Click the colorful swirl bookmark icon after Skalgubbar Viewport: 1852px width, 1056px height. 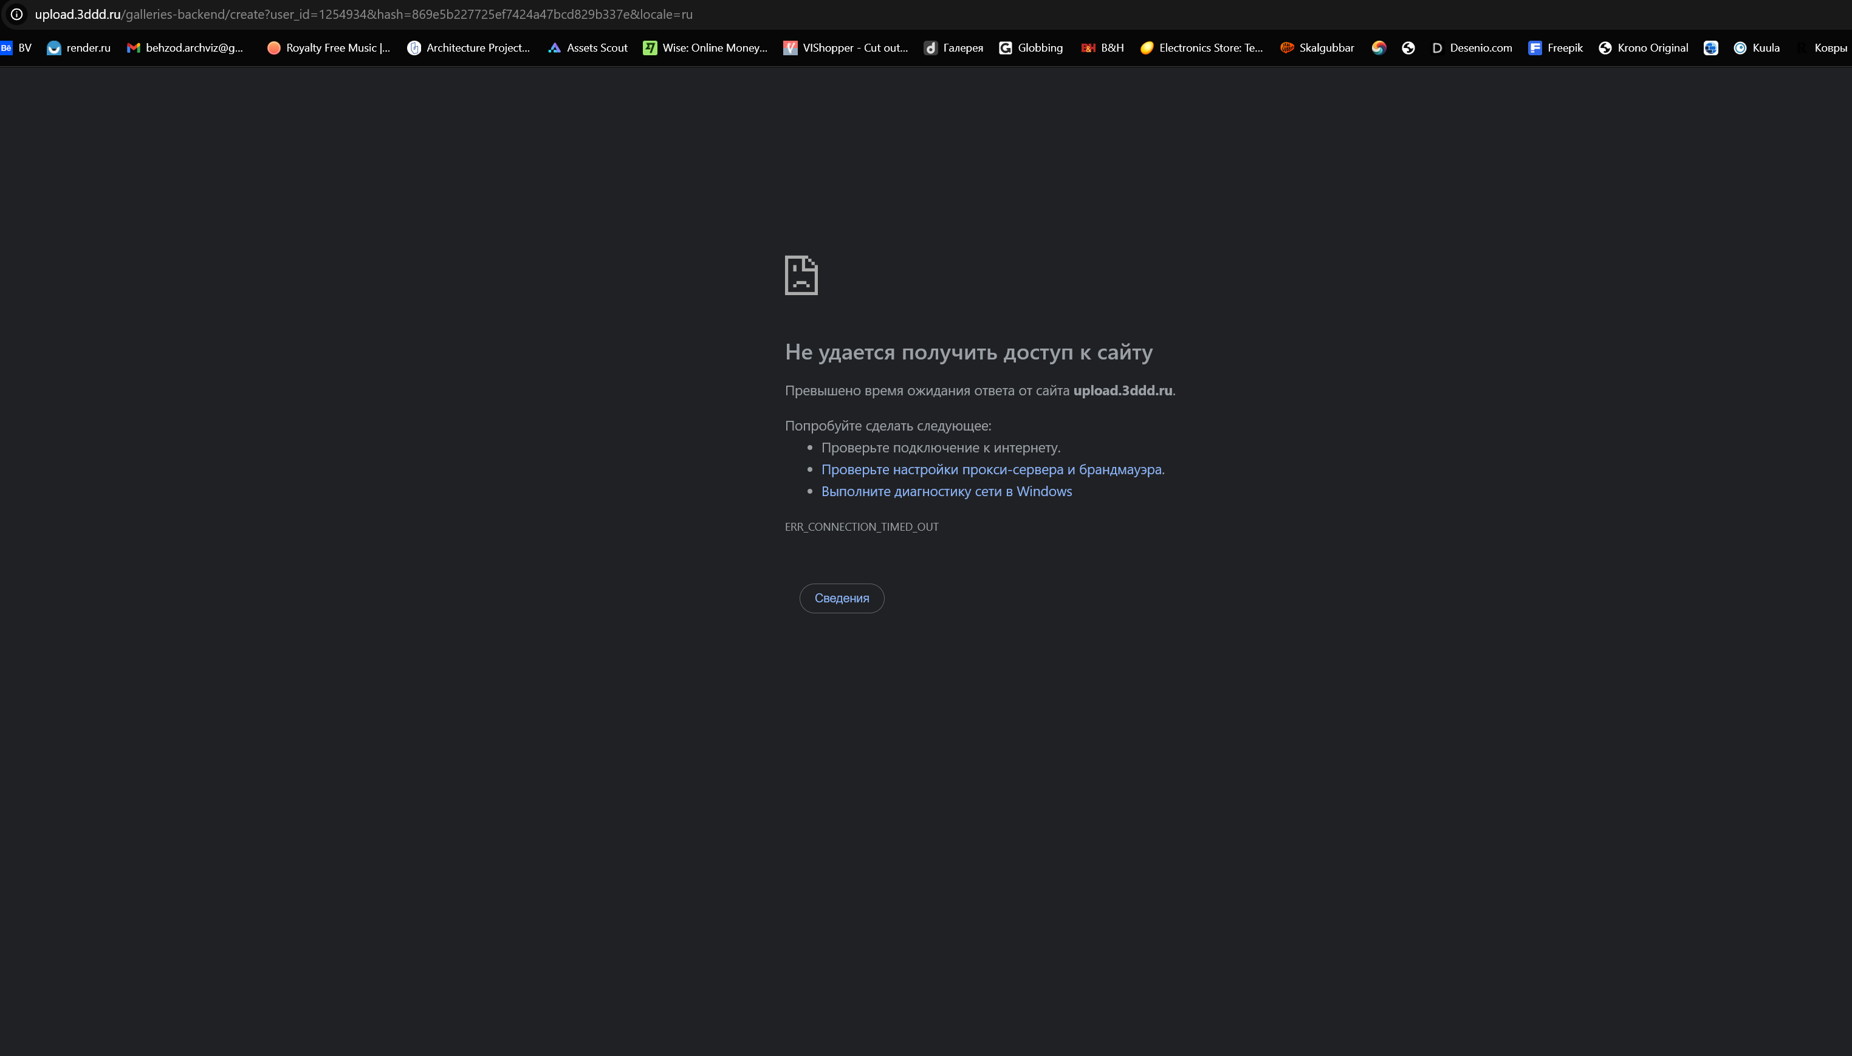tap(1379, 48)
